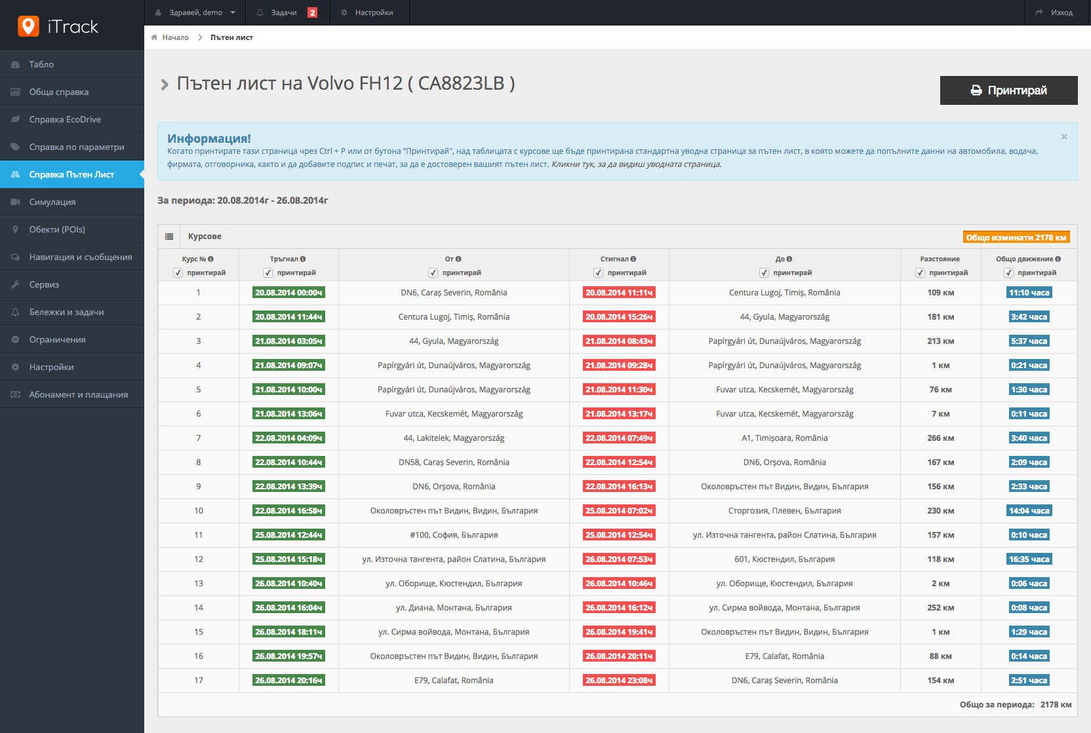Click the iTrack logo icon

point(28,26)
